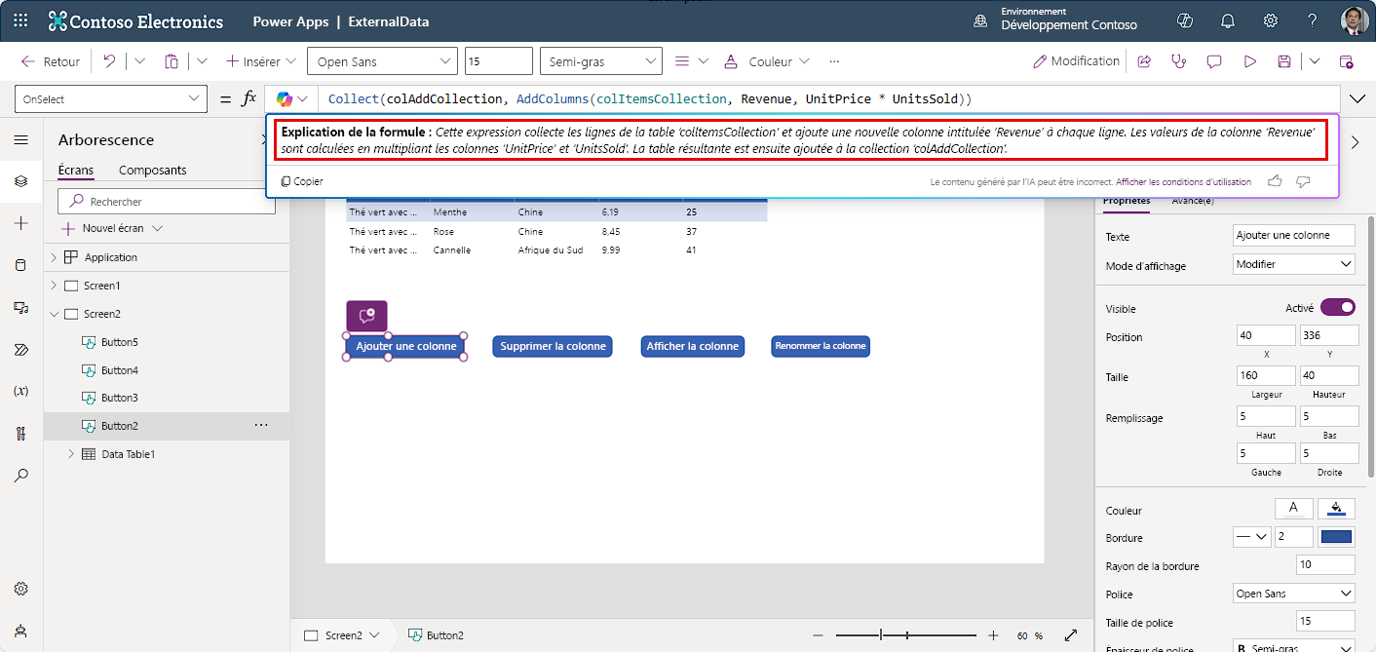The height and width of the screenshot is (652, 1376).
Task: Click the text alignment icon
Action: point(682,61)
